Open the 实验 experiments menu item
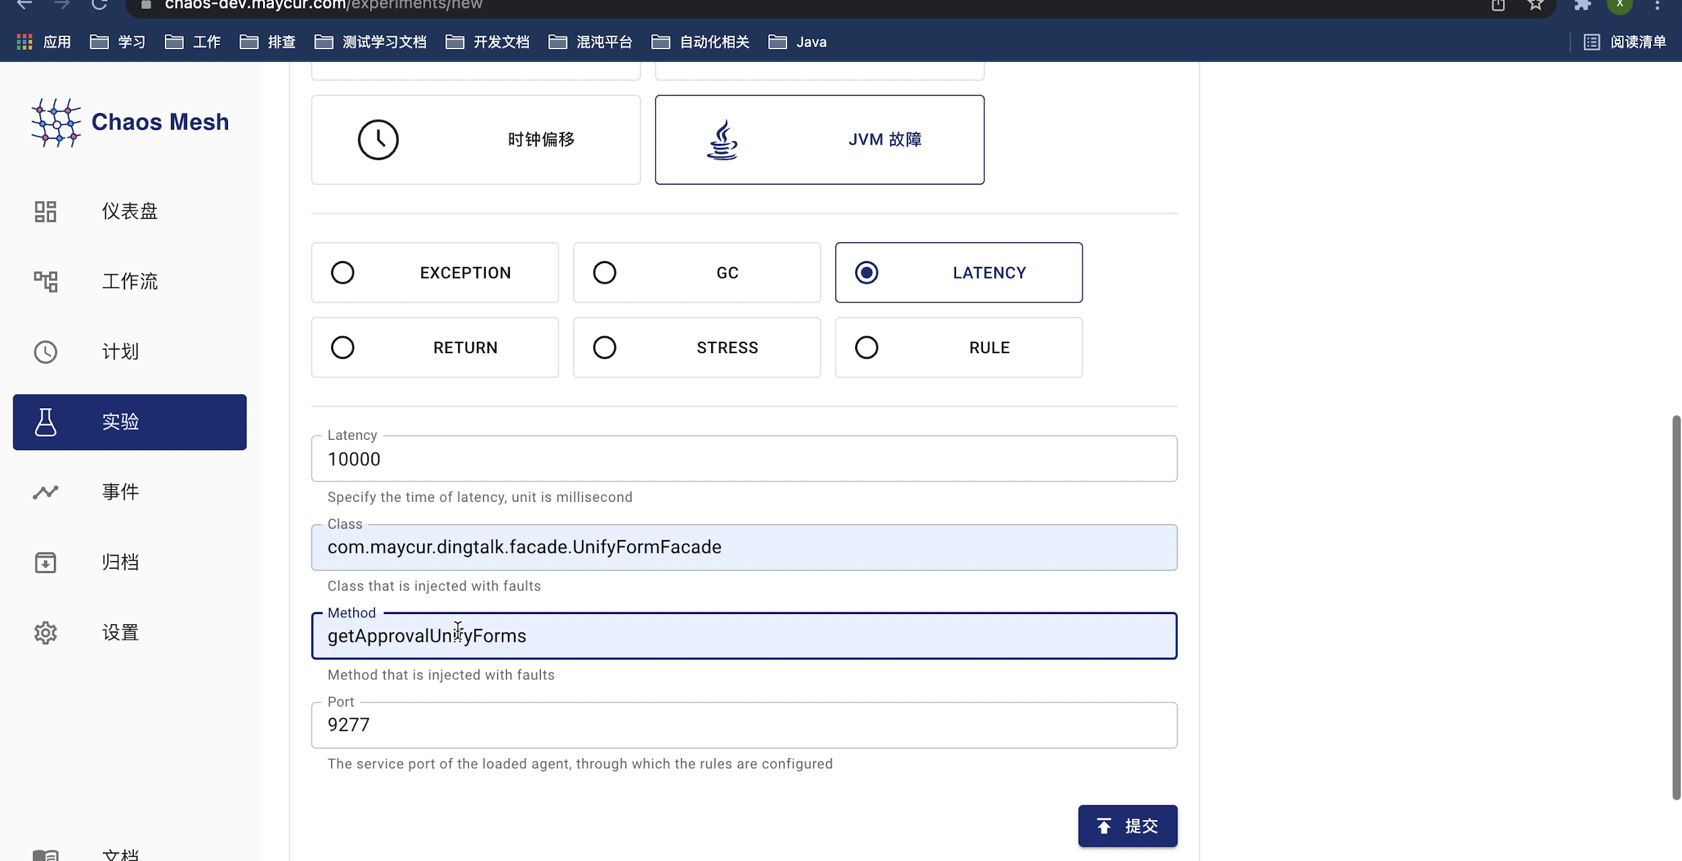The width and height of the screenshot is (1682, 861). 129,422
